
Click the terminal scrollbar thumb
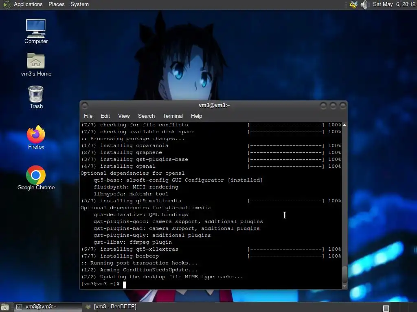click(x=345, y=275)
